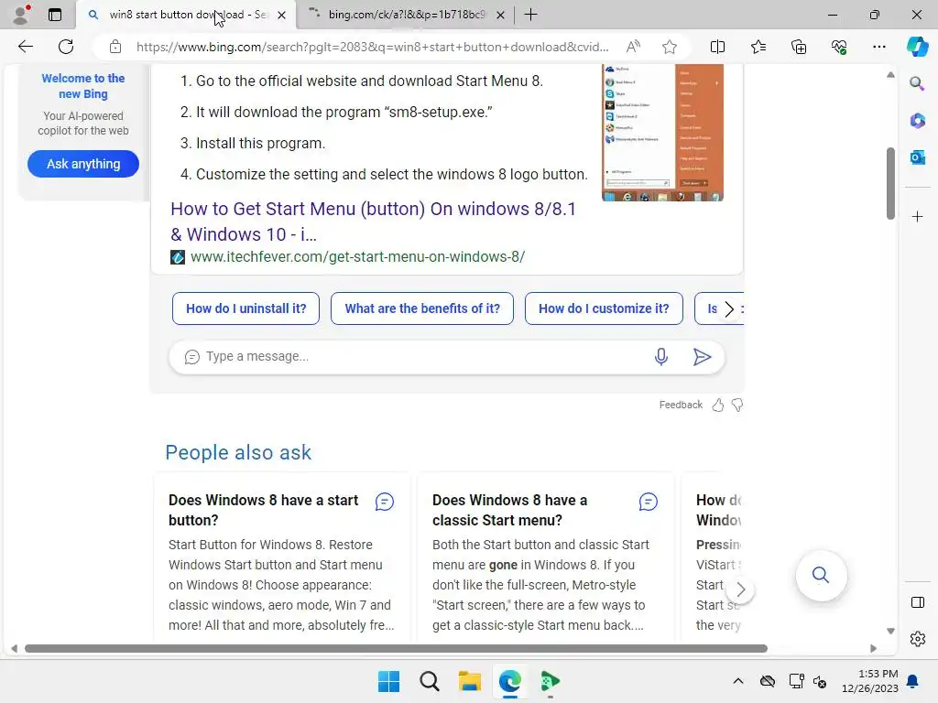Click the address bar URL

point(372,47)
